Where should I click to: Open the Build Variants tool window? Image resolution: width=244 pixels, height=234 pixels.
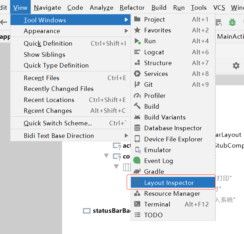coord(173,117)
